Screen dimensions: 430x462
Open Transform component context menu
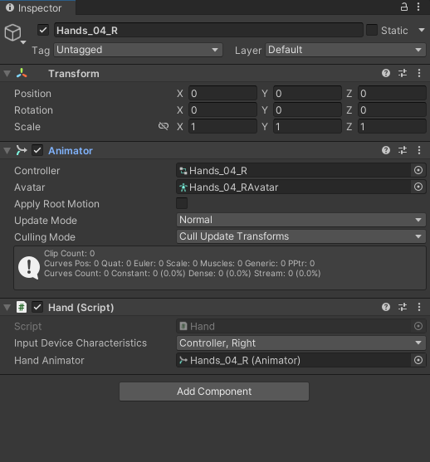click(419, 73)
